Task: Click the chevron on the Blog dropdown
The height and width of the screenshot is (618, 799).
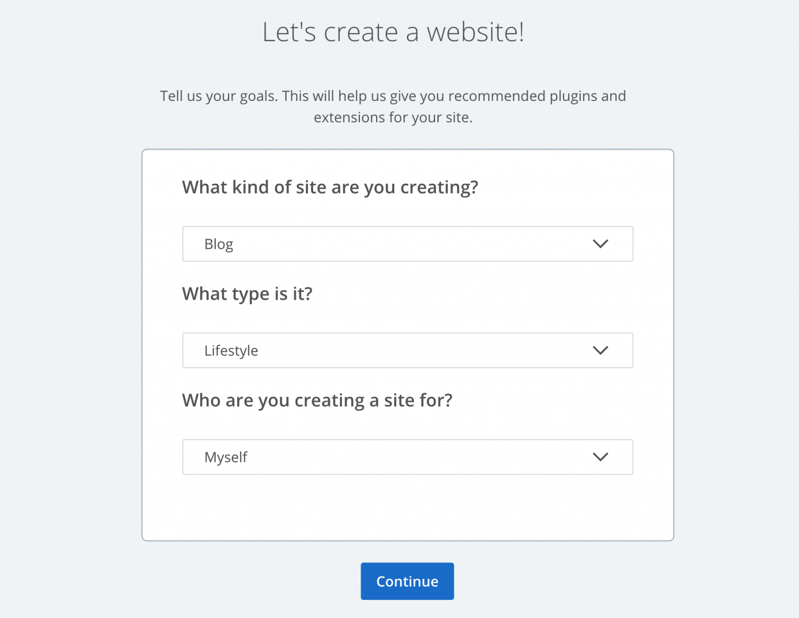Action: 600,243
